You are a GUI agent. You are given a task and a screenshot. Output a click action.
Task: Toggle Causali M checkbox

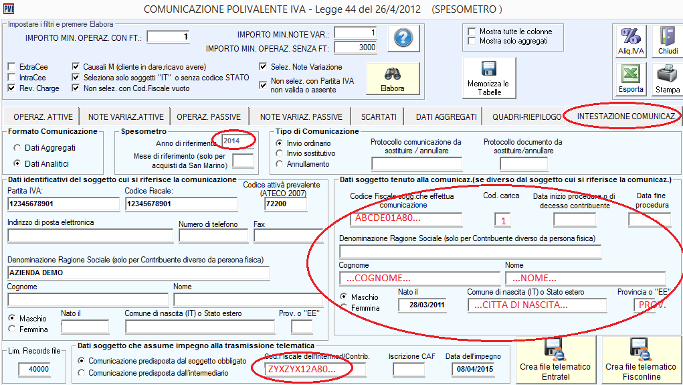click(x=76, y=67)
